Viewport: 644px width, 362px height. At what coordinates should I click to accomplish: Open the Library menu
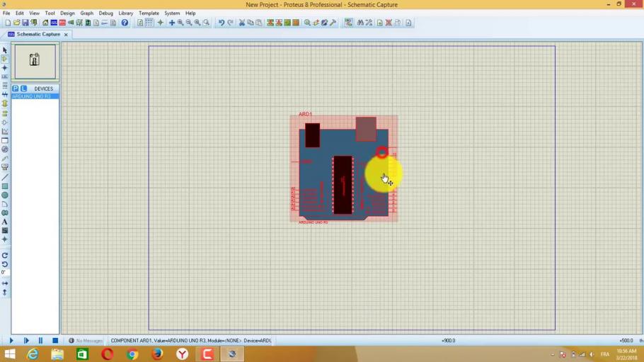pos(126,13)
